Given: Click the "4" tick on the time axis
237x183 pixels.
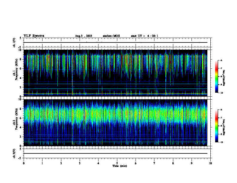Looking at the screenshot, I should click(98, 163).
